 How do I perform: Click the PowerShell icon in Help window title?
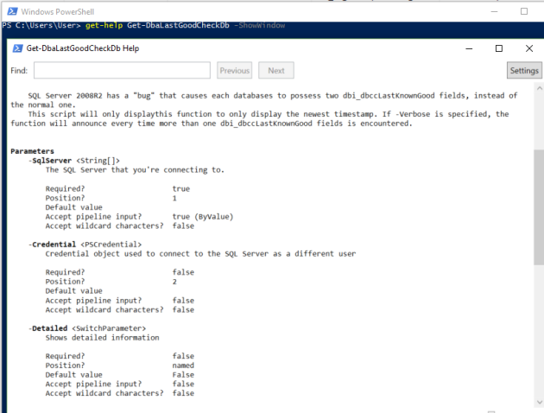click(17, 48)
